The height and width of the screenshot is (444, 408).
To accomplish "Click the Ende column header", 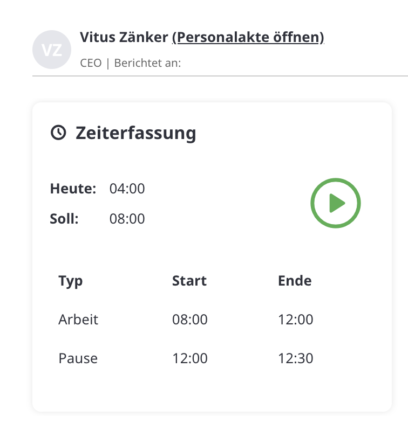I will point(295,281).
